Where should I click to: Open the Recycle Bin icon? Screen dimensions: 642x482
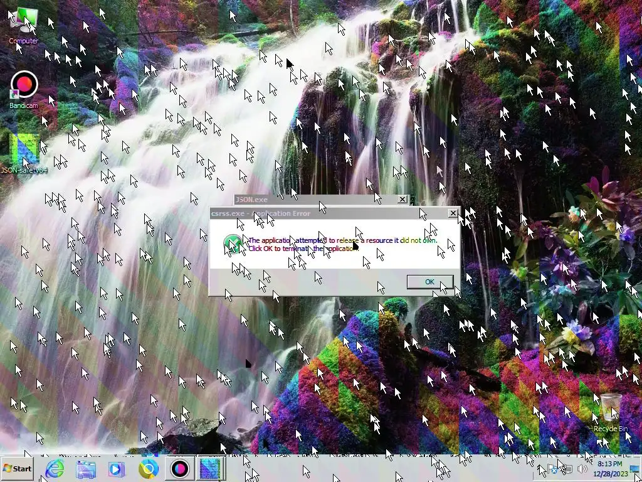point(611,413)
